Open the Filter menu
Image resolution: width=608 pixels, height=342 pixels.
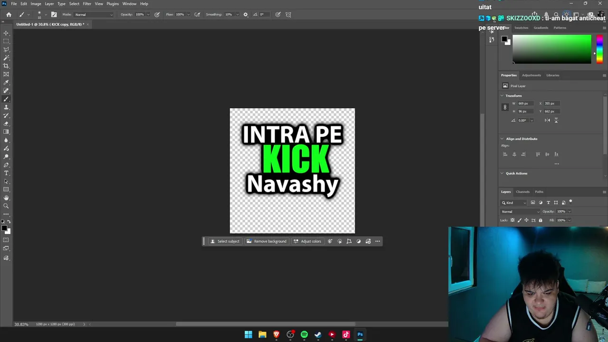[87, 4]
